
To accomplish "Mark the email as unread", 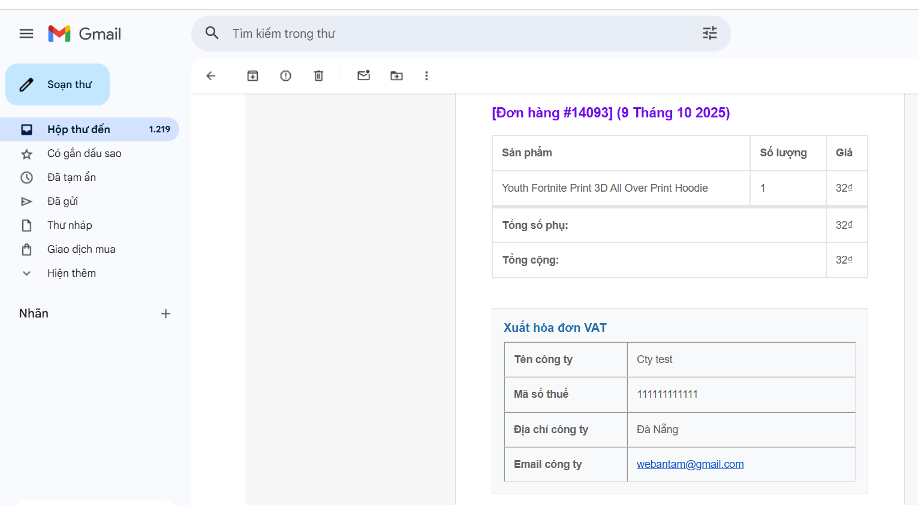I will click(x=363, y=75).
